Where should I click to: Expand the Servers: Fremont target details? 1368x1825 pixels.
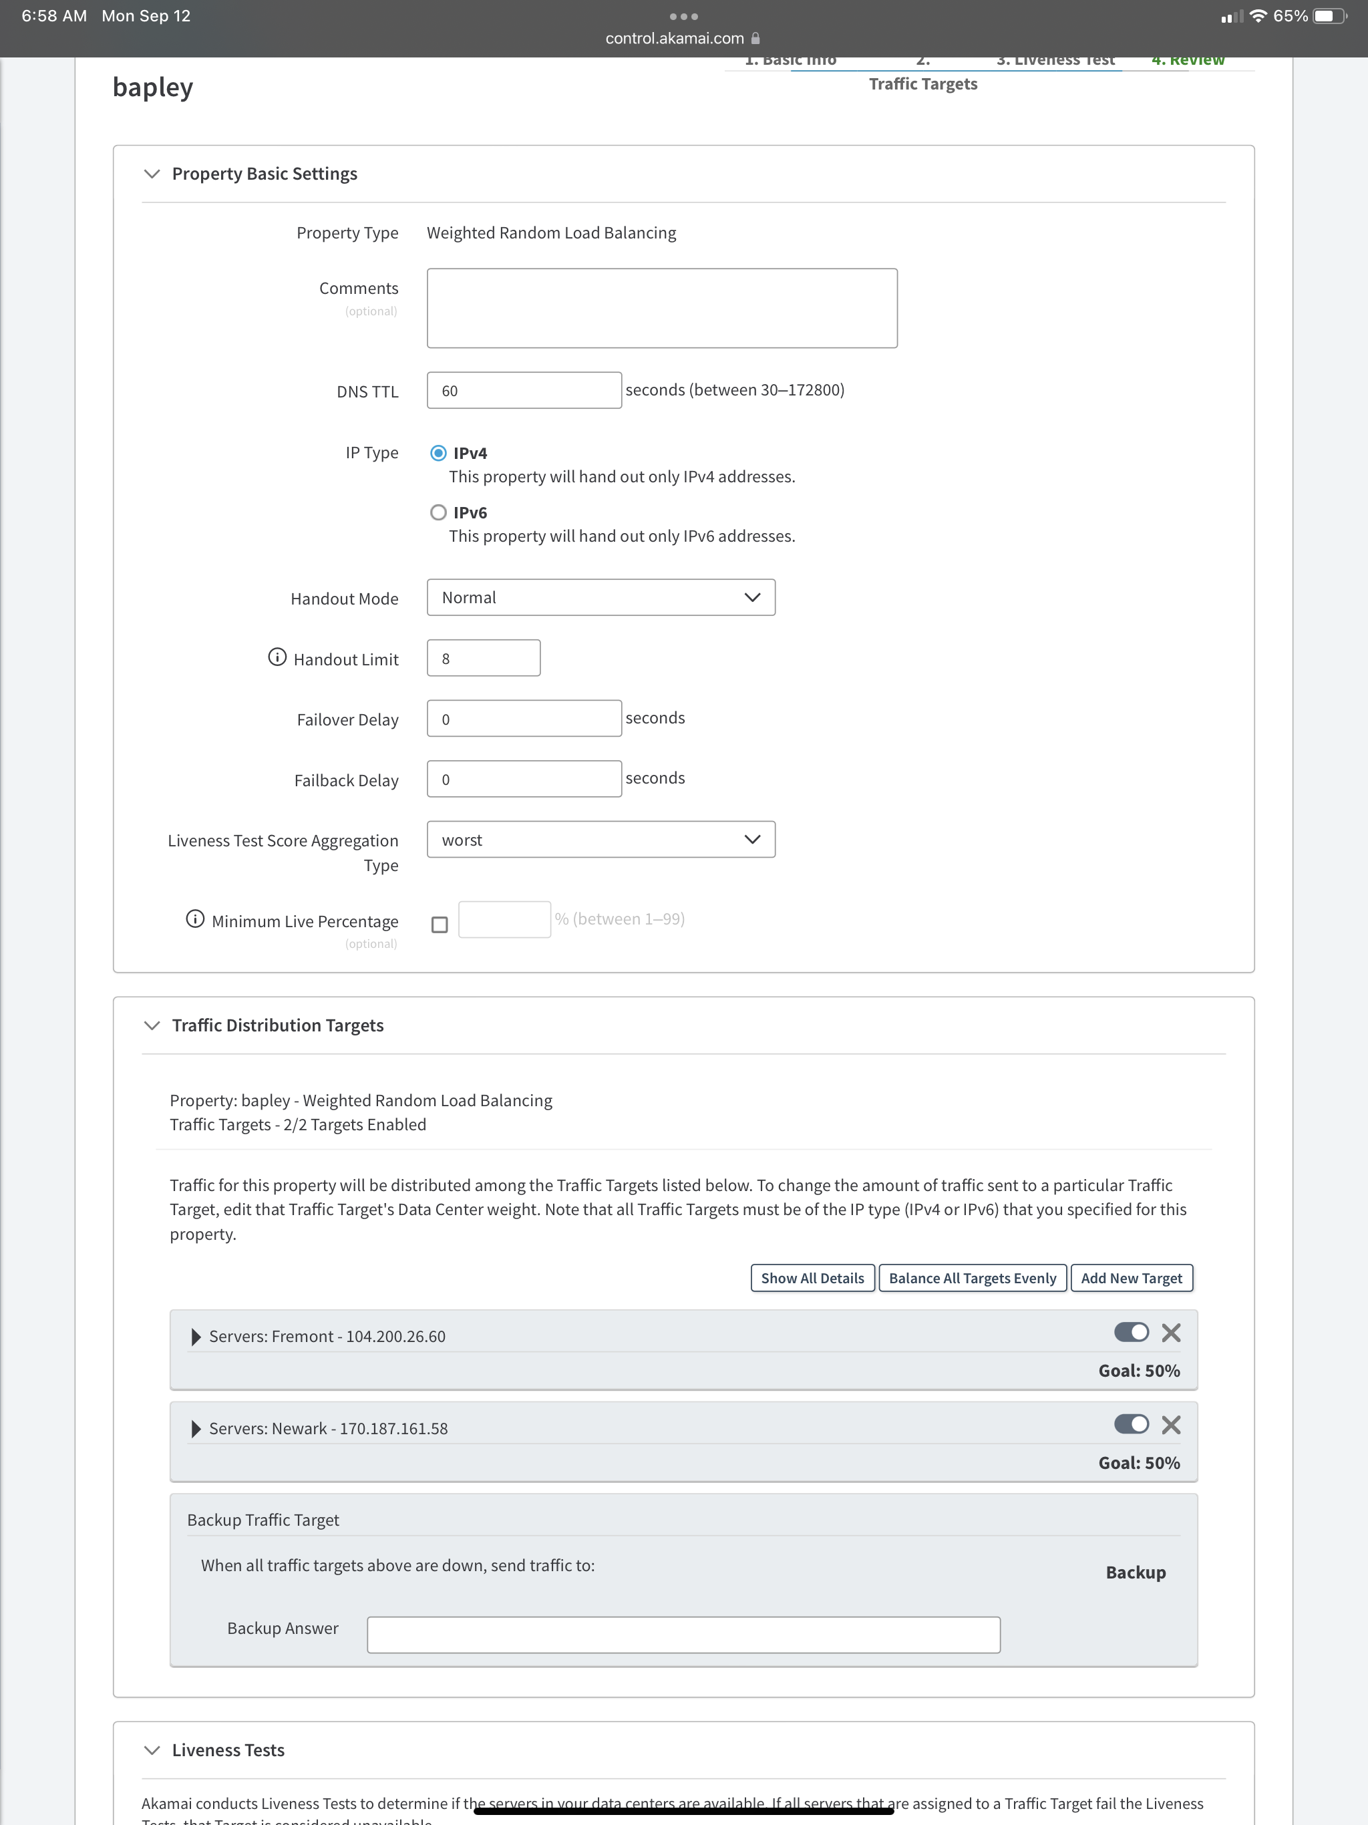click(196, 1336)
